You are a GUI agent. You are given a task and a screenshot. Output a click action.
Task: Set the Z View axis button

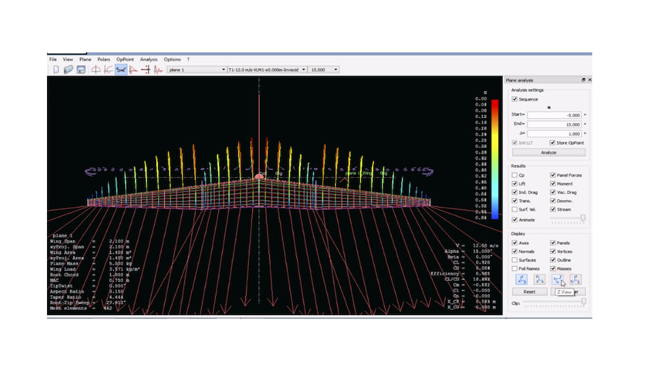click(x=557, y=280)
